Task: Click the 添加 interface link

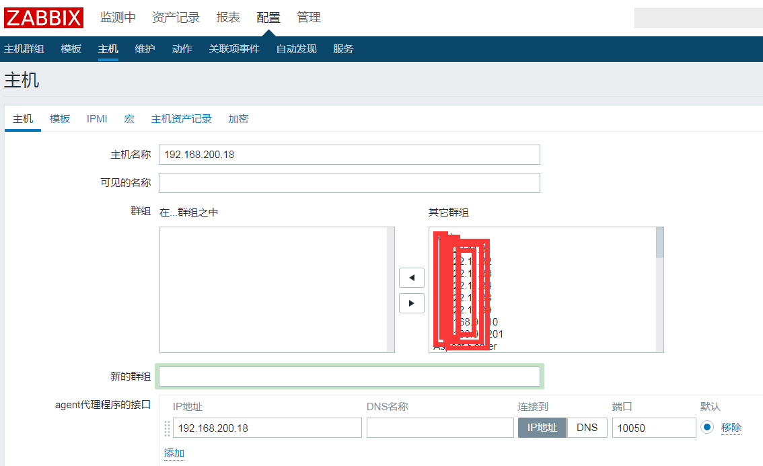Action: (174, 453)
